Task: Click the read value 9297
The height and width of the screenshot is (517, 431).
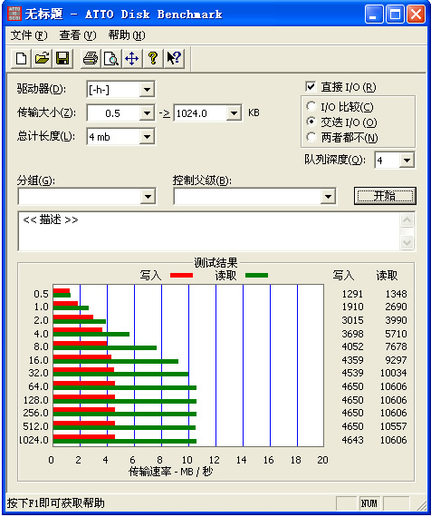Action: pyautogui.click(x=396, y=360)
